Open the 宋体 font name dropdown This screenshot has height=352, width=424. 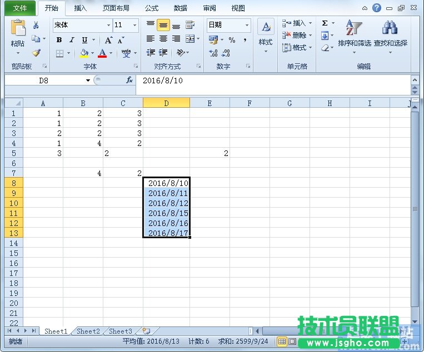(x=108, y=26)
